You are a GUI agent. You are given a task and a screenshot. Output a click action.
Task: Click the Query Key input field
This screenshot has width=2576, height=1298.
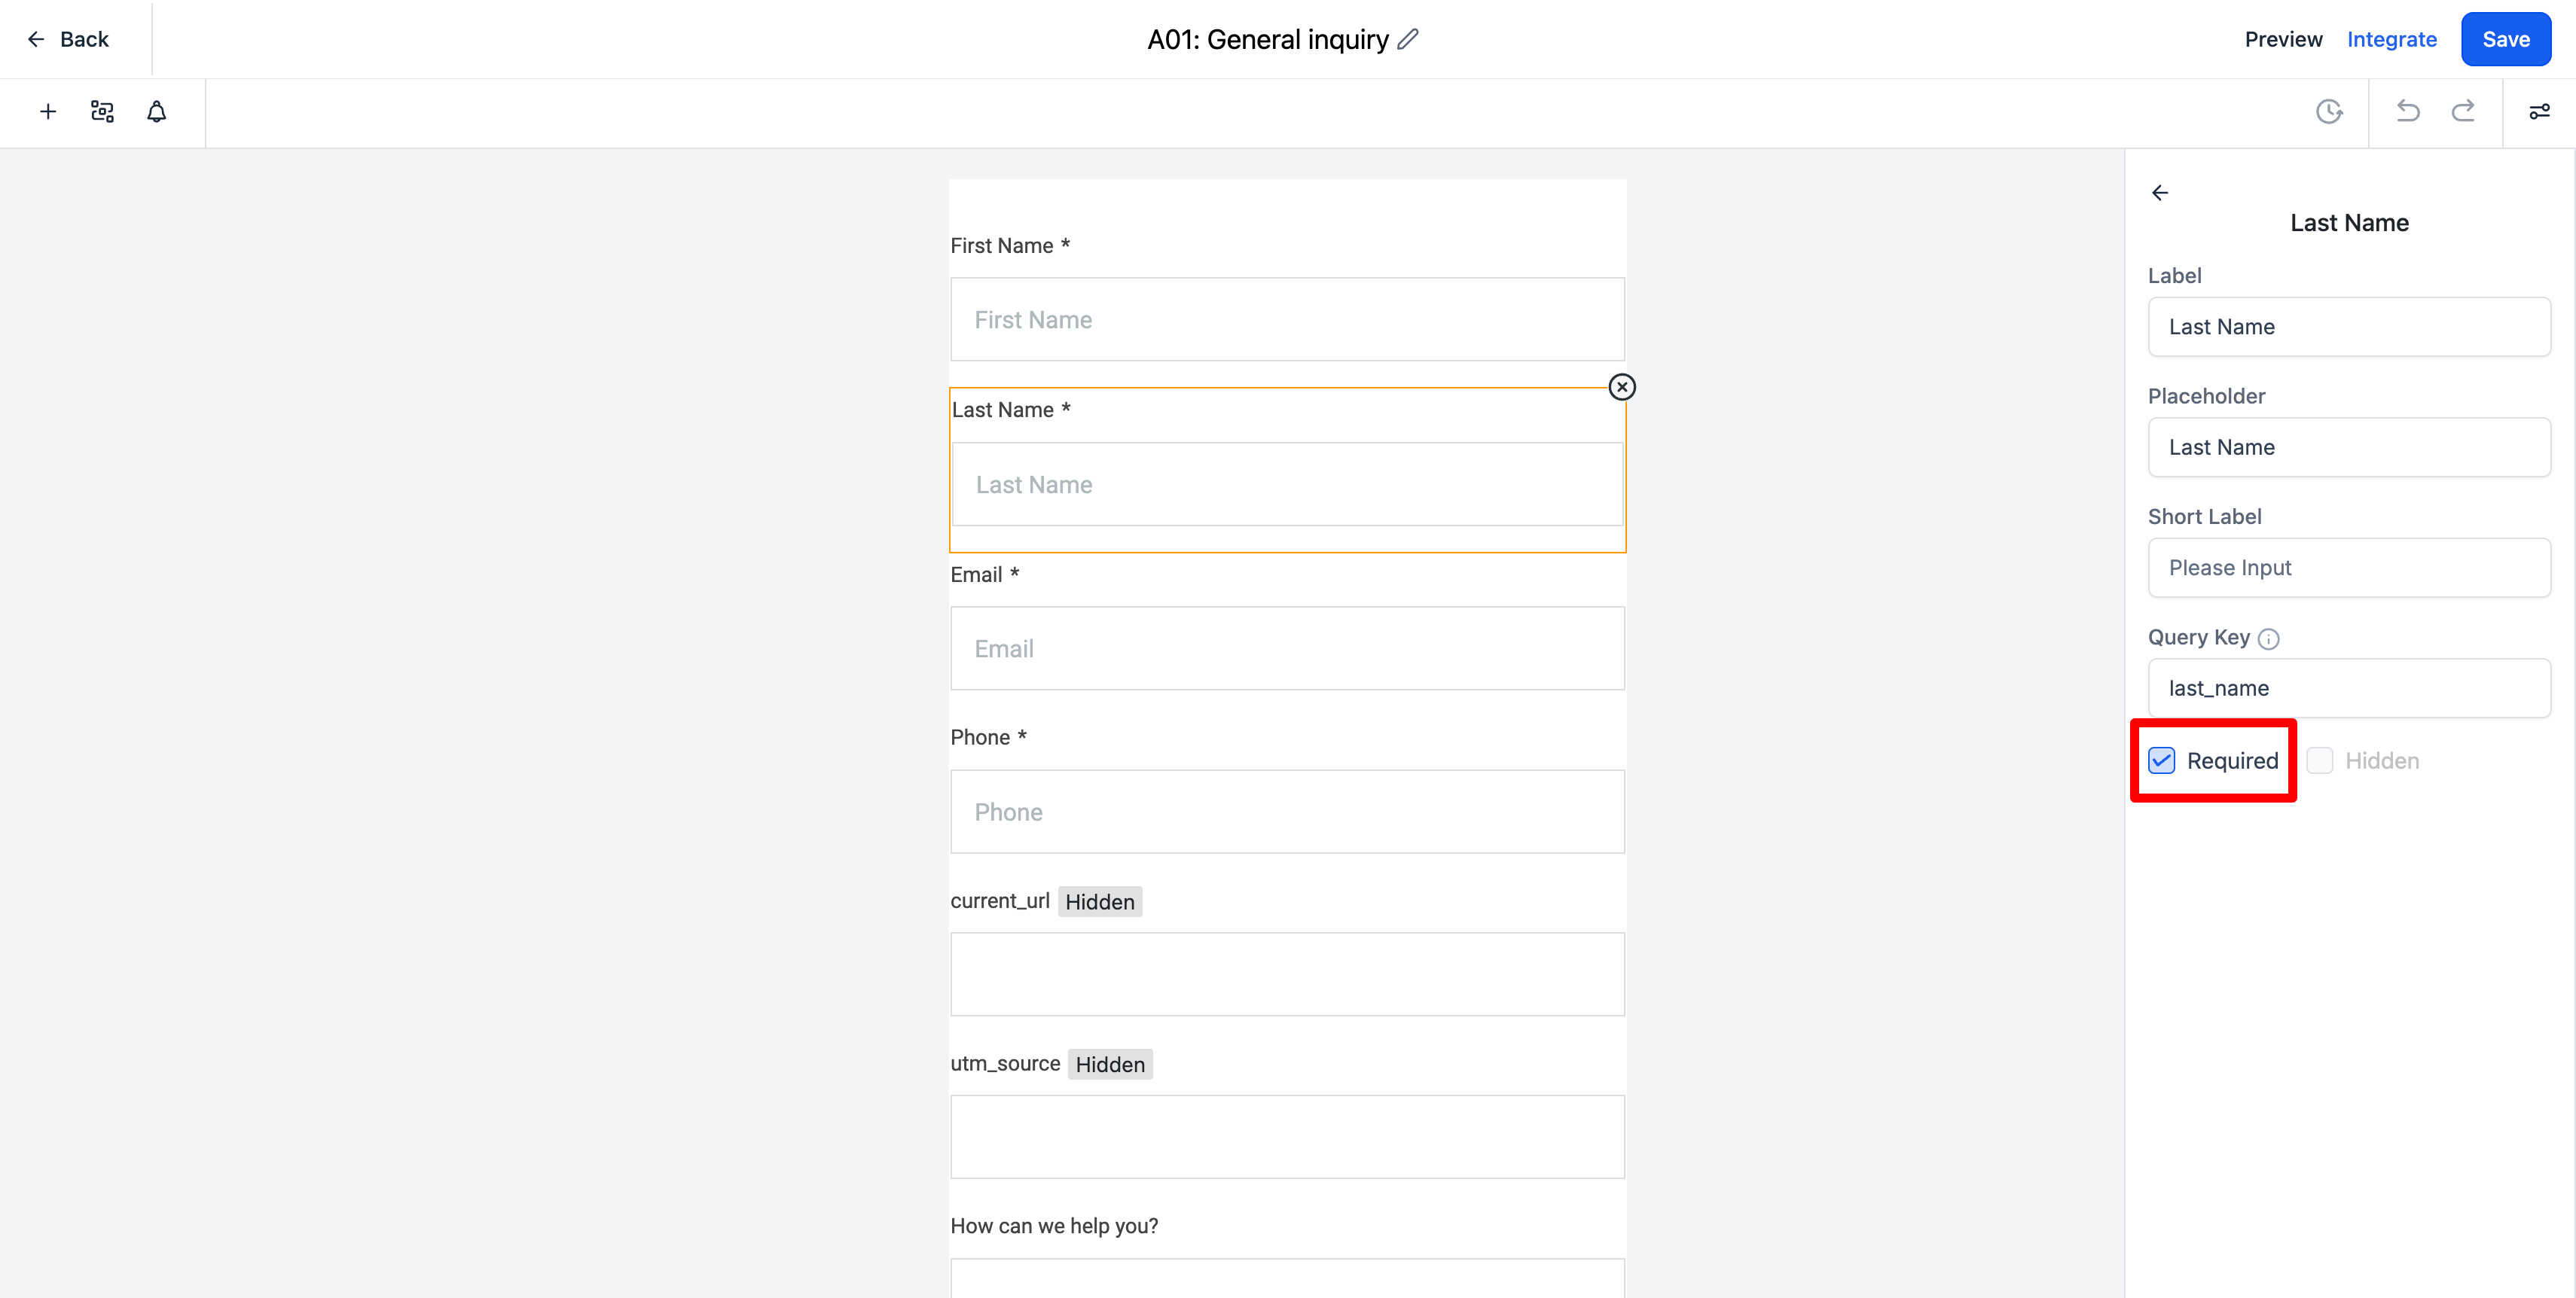point(2349,687)
